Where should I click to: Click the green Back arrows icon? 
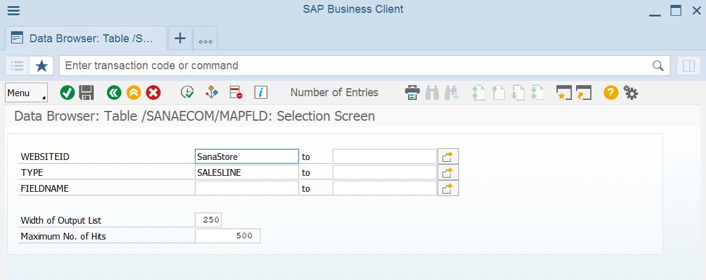coord(115,93)
